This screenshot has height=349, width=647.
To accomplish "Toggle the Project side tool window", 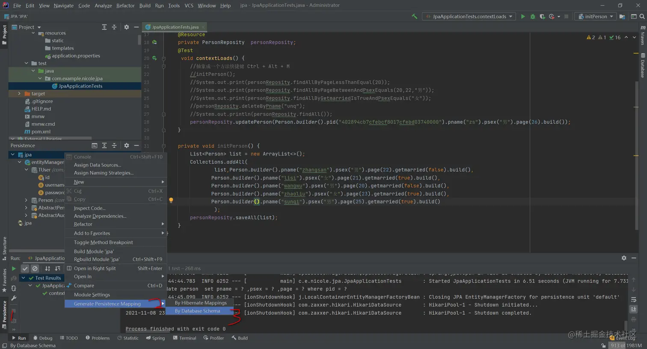I will click(4, 34).
